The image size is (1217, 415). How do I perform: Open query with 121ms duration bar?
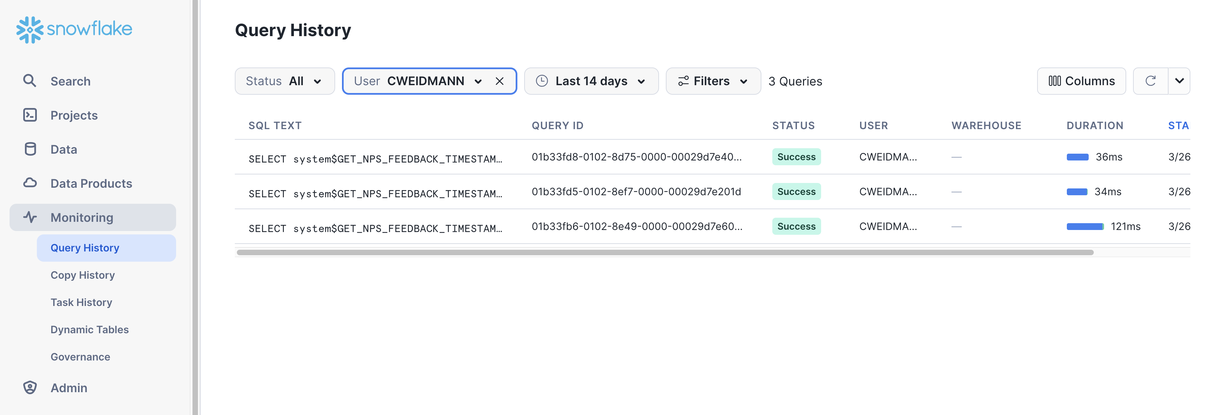(1085, 227)
